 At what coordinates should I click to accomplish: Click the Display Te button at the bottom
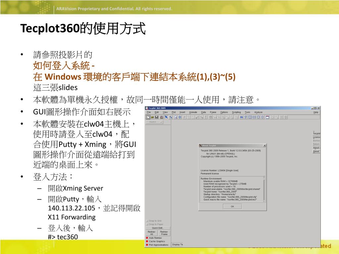pos(177,244)
